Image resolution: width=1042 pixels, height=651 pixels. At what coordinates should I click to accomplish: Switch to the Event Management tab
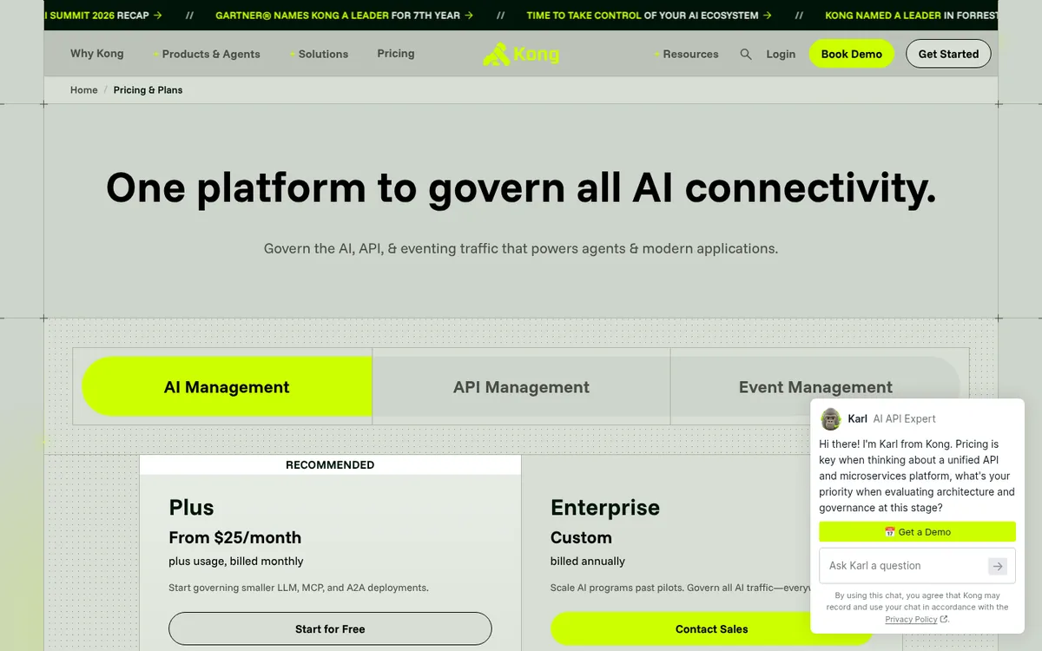tap(815, 387)
